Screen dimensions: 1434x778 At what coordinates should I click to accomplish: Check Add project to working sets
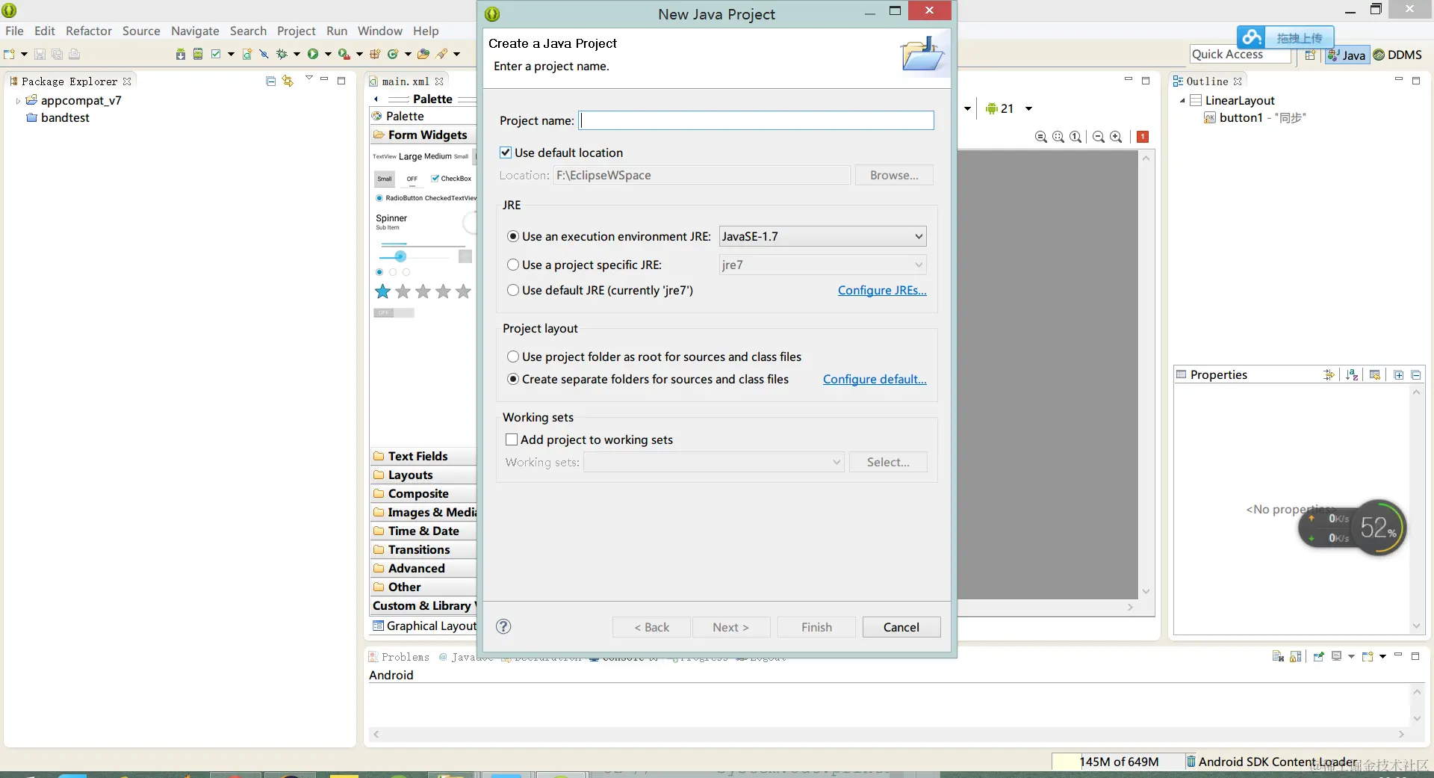[x=512, y=439]
